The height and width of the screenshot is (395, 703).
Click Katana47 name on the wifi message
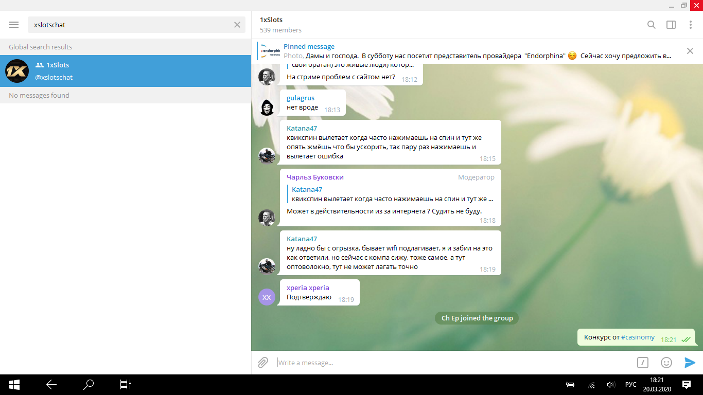[302, 239]
